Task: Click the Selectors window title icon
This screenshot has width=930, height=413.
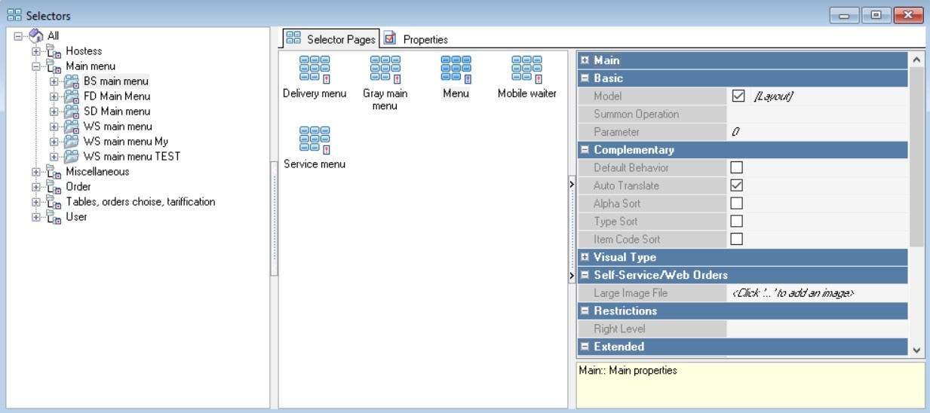Action: [14, 14]
